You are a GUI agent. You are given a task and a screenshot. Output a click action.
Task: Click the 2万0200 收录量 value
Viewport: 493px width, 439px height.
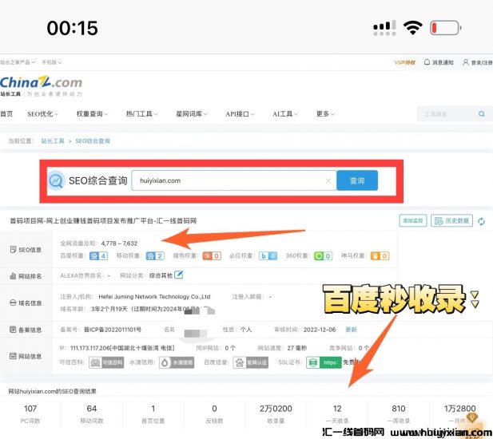pyautogui.click(x=276, y=409)
